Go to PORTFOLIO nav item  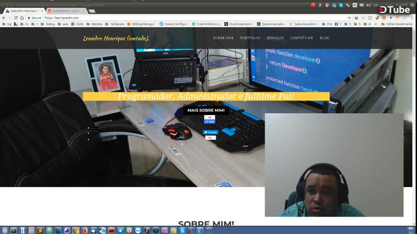pyautogui.click(x=250, y=38)
